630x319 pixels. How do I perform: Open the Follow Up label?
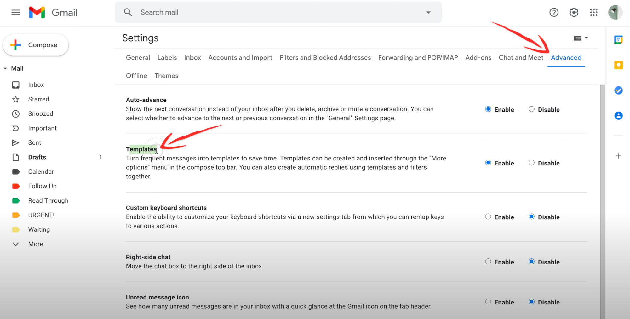tap(42, 186)
